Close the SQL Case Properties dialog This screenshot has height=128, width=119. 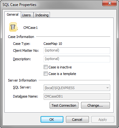[x=109, y=3]
